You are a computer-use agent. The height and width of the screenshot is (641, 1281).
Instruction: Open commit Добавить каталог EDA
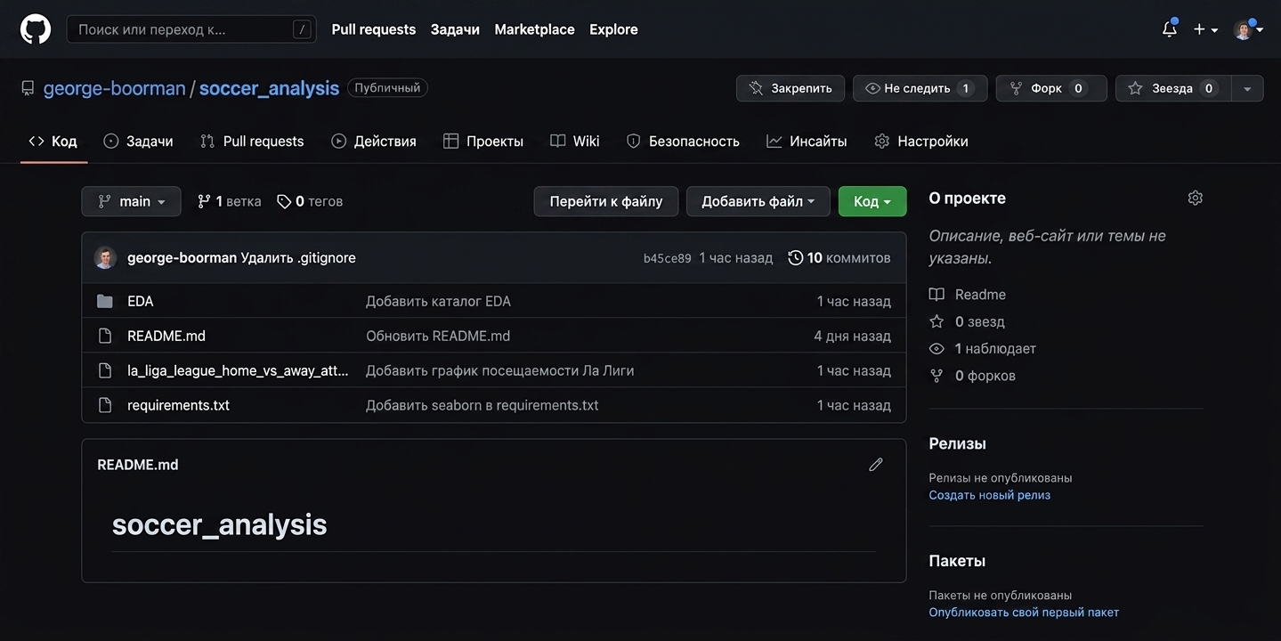coord(438,301)
